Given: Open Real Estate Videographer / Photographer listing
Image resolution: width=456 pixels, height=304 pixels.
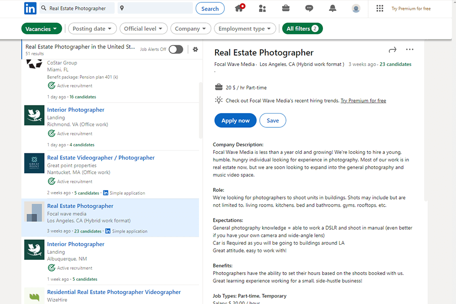Looking at the screenshot, I should (x=101, y=158).
